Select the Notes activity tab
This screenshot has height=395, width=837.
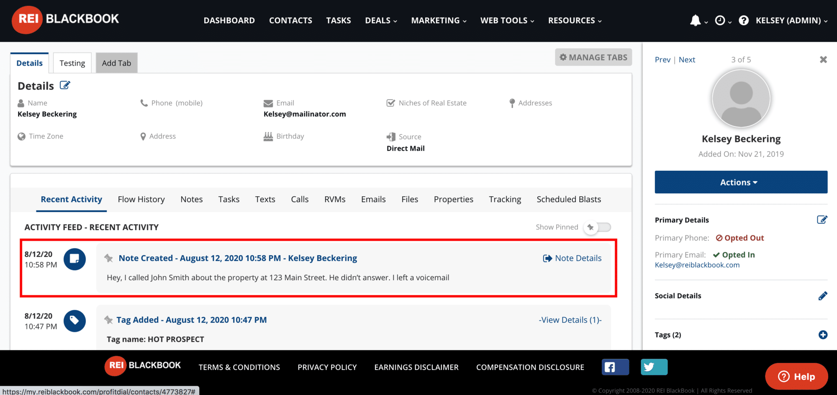click(192, 200)
